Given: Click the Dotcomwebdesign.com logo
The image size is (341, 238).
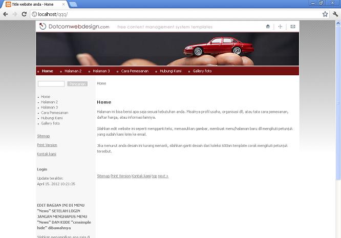Looking at the screenshot, I should (74, 27).
